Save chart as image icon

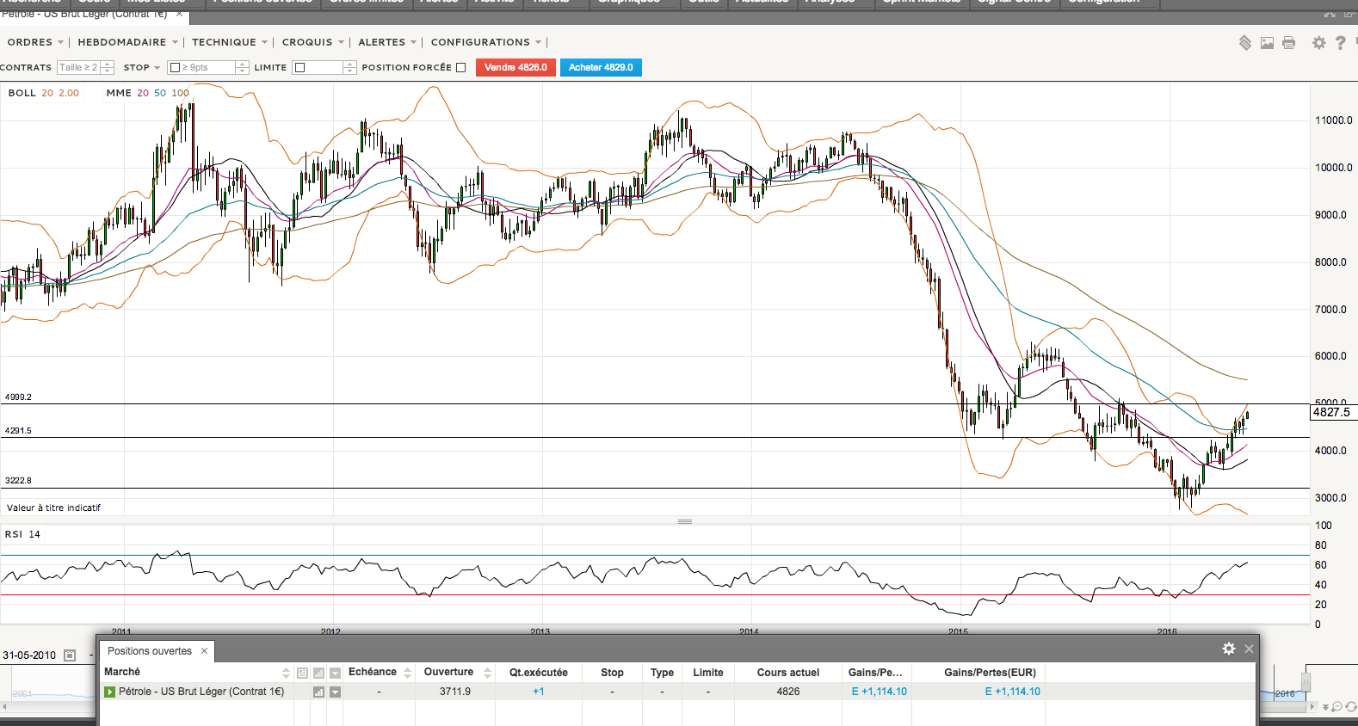(1267, 43)
